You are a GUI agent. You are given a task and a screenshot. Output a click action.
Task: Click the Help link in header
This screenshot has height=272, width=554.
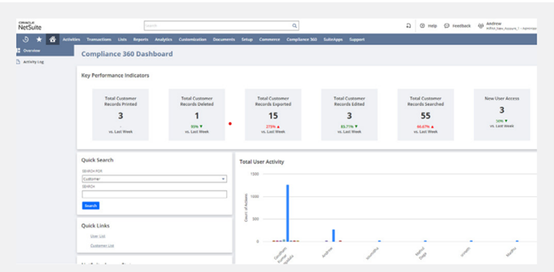pyautogui.click(x=432, y=25)
